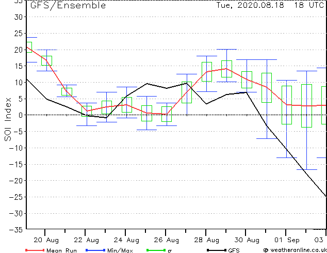Click the '15' y-axis value
Viewport: 327px width, 253px height.
18,66
